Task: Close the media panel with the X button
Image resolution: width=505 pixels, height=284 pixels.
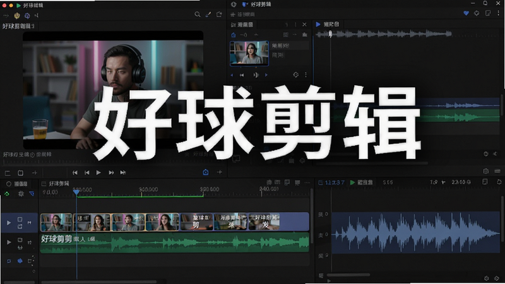Action: coord(304,25)
